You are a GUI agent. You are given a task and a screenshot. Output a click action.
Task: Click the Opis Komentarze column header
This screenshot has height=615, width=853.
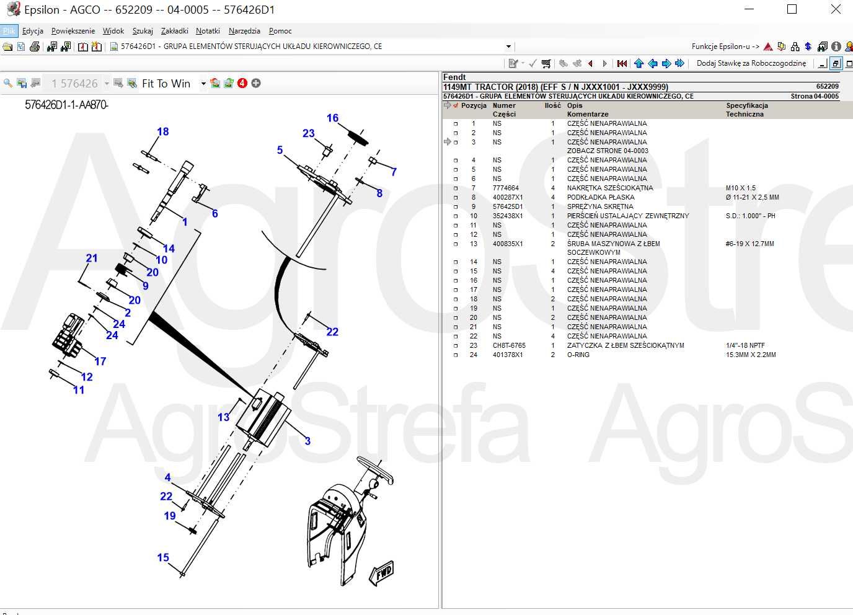pos(587,110)
